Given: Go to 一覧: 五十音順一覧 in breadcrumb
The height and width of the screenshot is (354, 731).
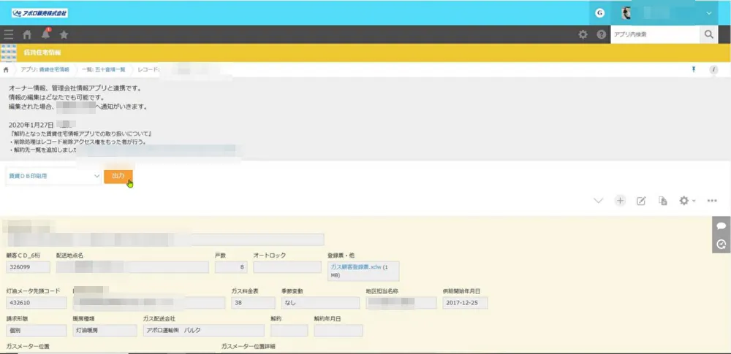Looking at the screenshot, I should point(104,69).
